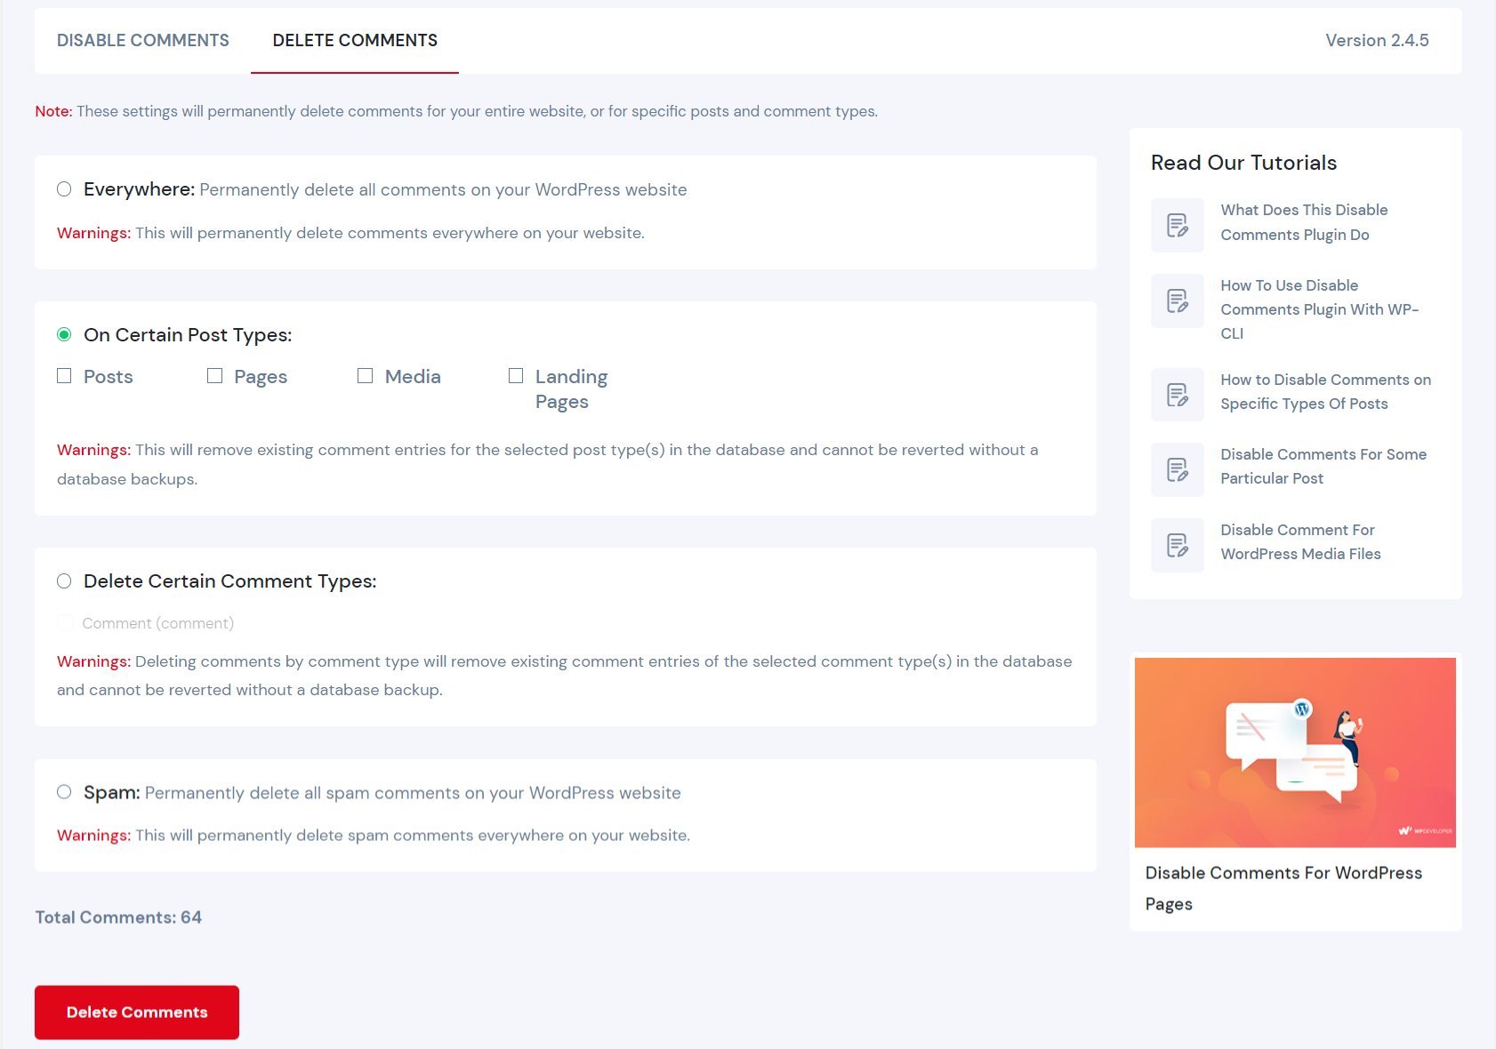Click document icon beside 'Specific Types Of Posts' tutorial

pyautogui.click(x=1178, y=395)
